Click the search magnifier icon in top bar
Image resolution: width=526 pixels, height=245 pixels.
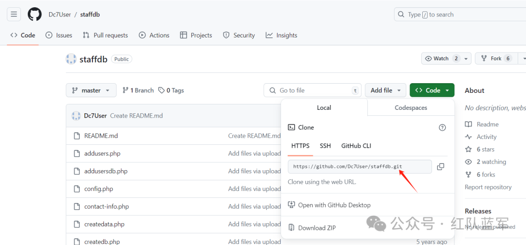(x=401, y=15)
